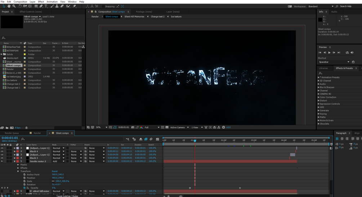Expand the Masks group of Smoke noise 2
Screen dimensions: 362x197
coord(18,165)
